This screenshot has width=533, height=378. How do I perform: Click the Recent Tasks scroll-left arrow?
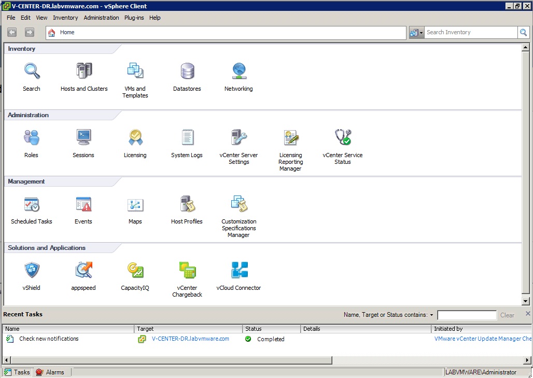coord(6,360)
